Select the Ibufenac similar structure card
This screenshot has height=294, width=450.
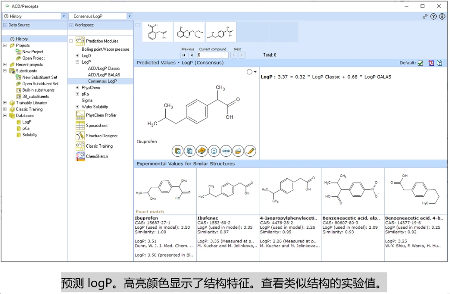[227, 214]
